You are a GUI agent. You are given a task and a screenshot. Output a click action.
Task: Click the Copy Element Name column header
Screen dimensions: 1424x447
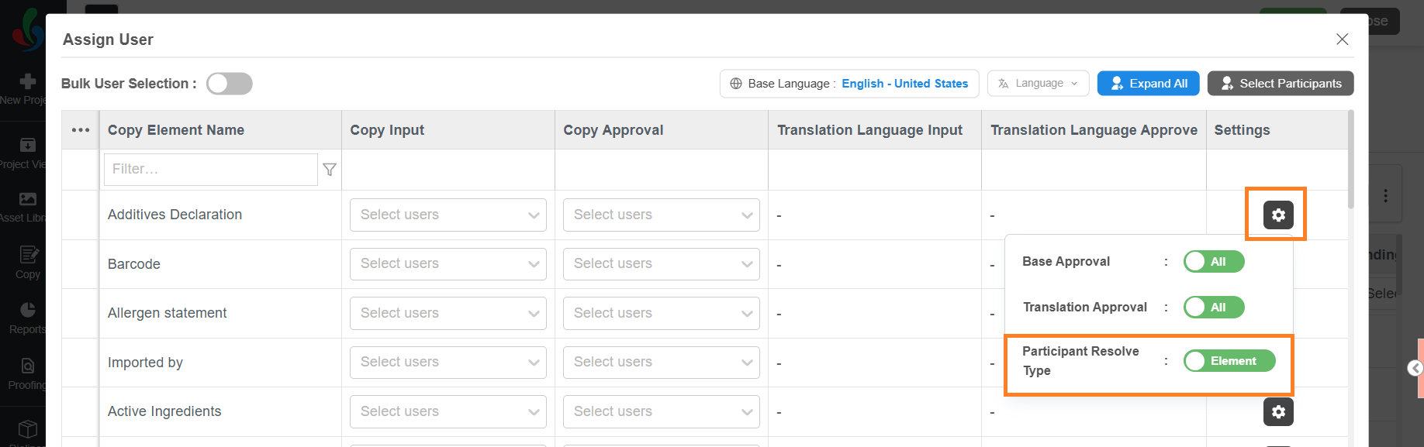click(x=176, y=130)
